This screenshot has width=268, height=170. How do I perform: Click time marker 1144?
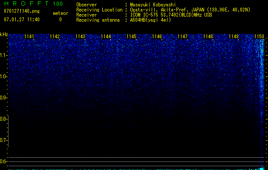[x=106, y=37]
